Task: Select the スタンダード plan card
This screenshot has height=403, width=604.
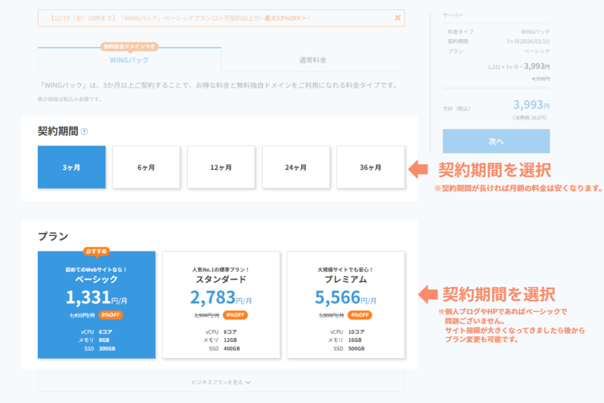Action: 221,305
